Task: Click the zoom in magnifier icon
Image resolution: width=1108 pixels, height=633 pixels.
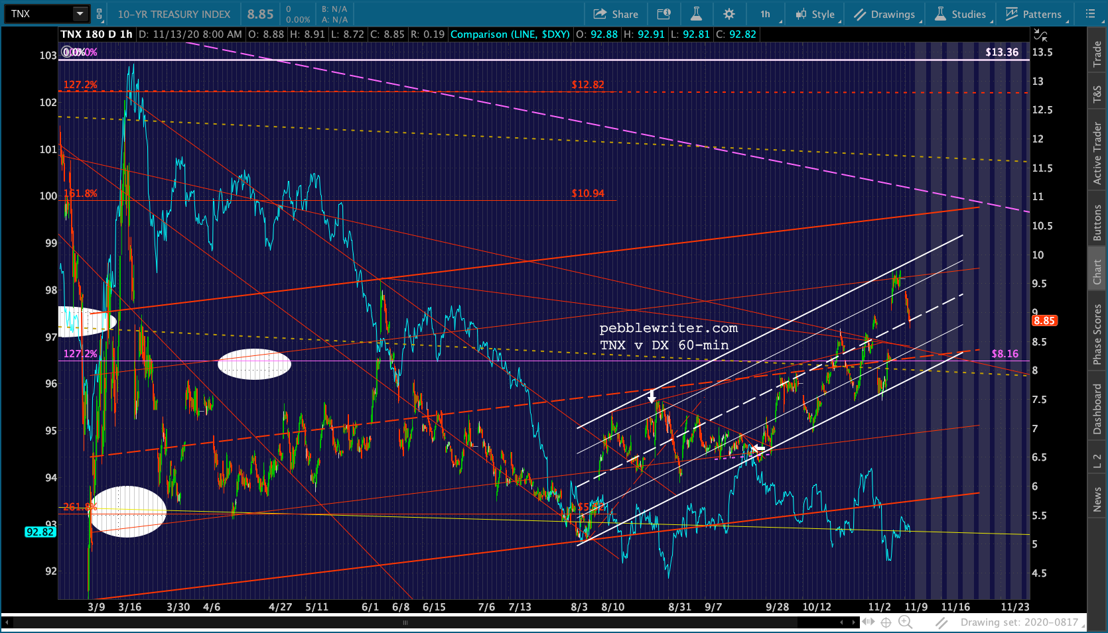Action: [906, 622]
